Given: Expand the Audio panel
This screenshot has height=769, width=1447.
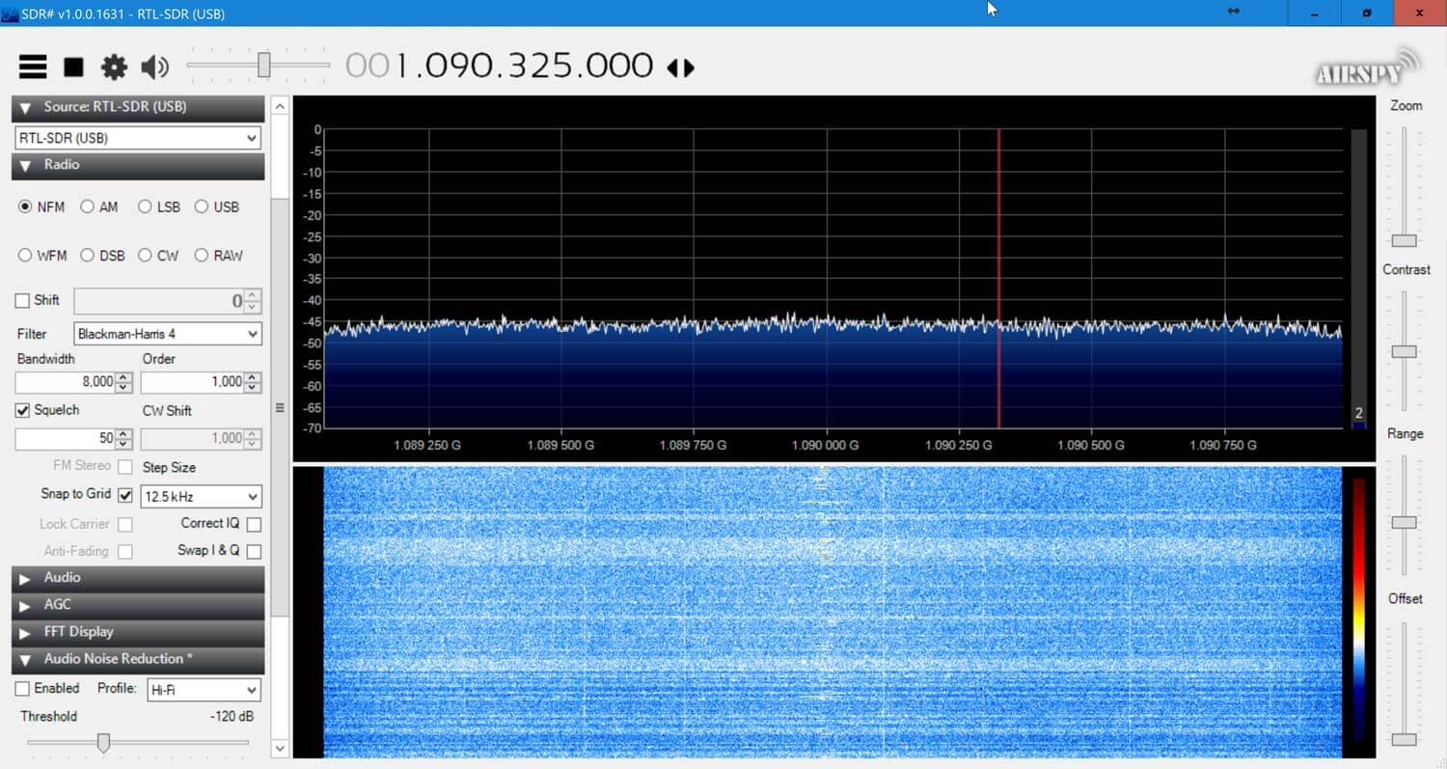Looking at the screenshot, I should click(x=139, y=578).
